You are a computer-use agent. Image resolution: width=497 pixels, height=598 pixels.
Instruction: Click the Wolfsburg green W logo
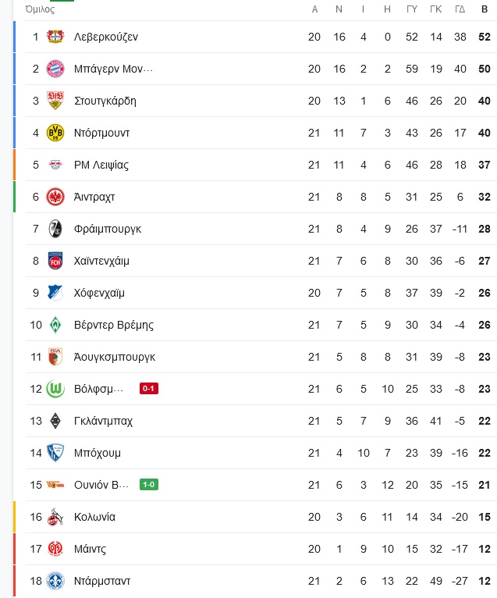coord(55,389)
